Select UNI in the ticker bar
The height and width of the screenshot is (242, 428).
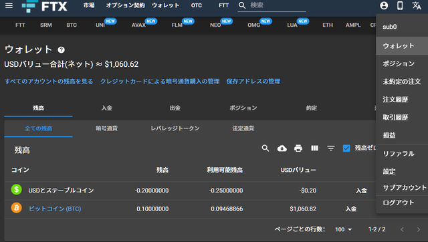100,25
